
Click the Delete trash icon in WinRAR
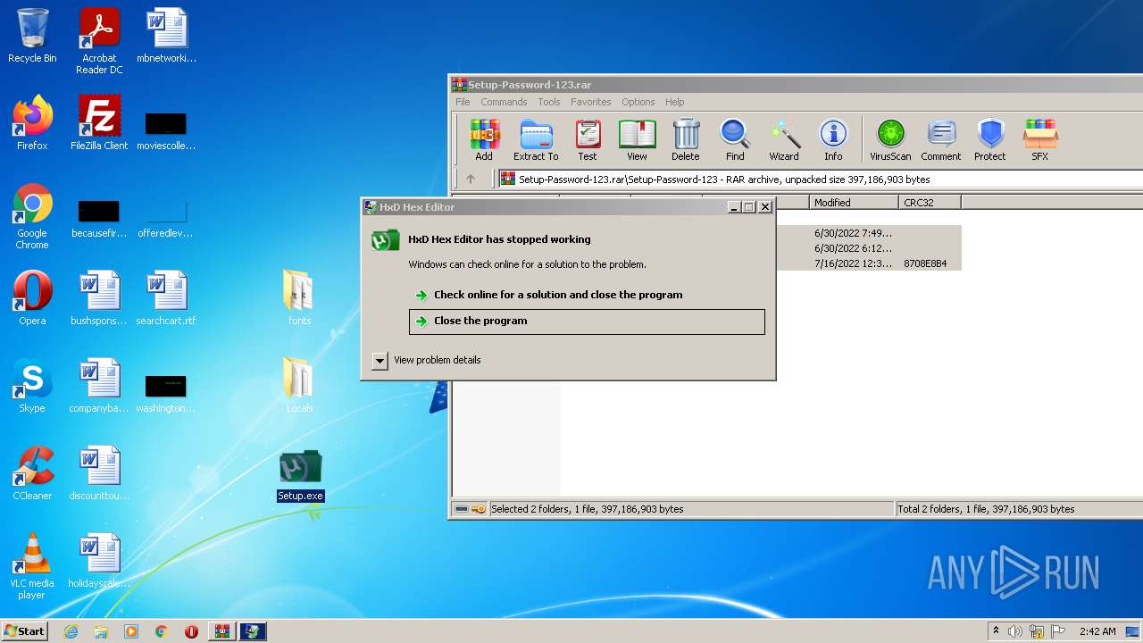[686, 140]
